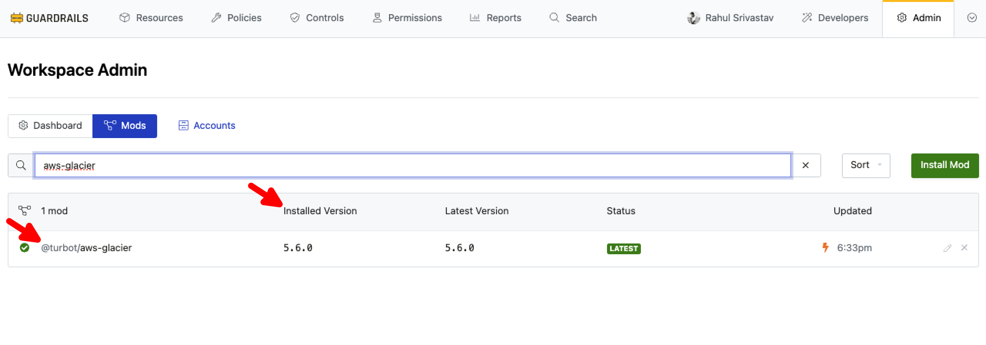Remove the aws-glacier mod using X icon
The height and width of the screenshot is (345, 986).
click(964, 248)
